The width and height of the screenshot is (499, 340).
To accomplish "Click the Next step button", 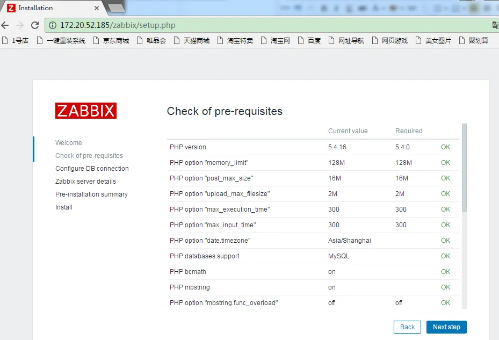I will [446, 327].
